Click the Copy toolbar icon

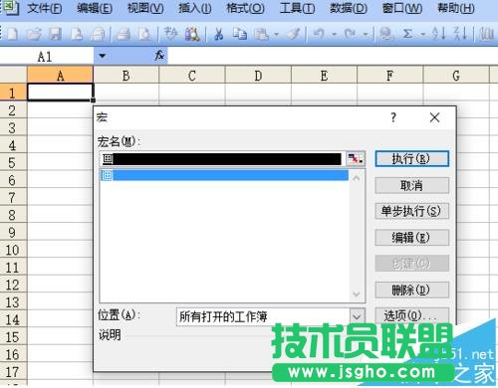[239, 34]
